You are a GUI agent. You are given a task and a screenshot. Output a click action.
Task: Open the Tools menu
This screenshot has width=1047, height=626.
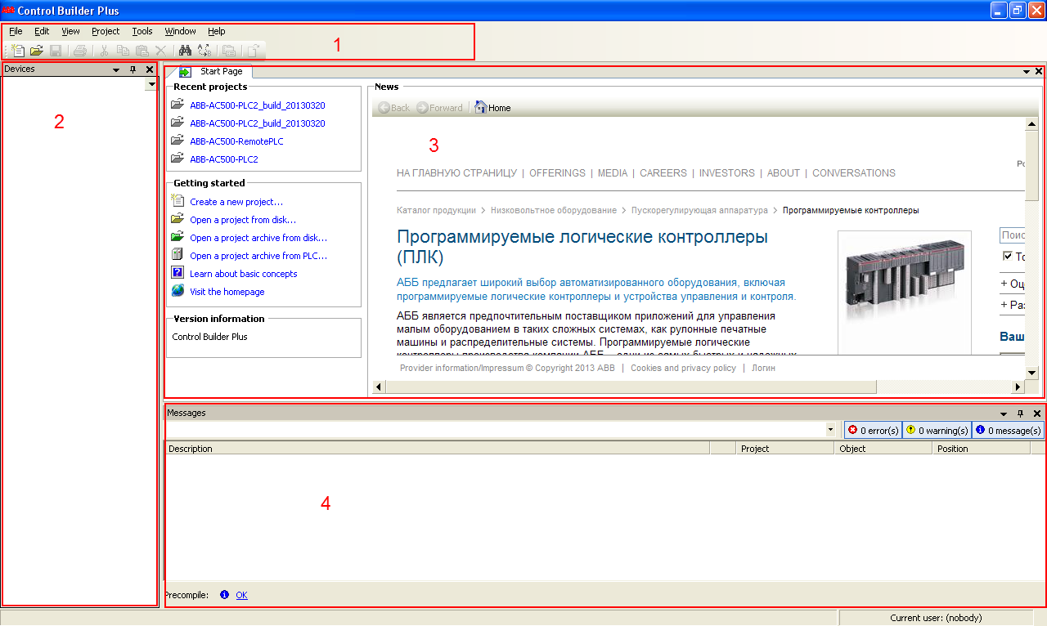coord(142,31)
